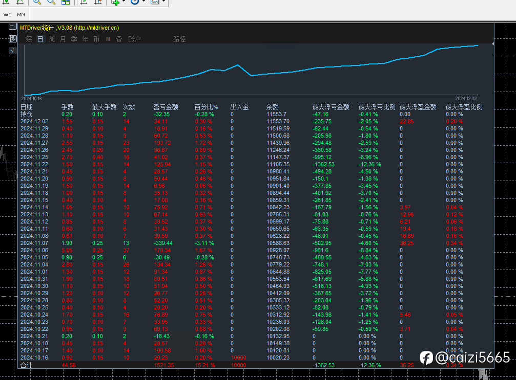The image size is (516, 380).
Task: Open the periods dropdown arrow
Action: point(143,3)
